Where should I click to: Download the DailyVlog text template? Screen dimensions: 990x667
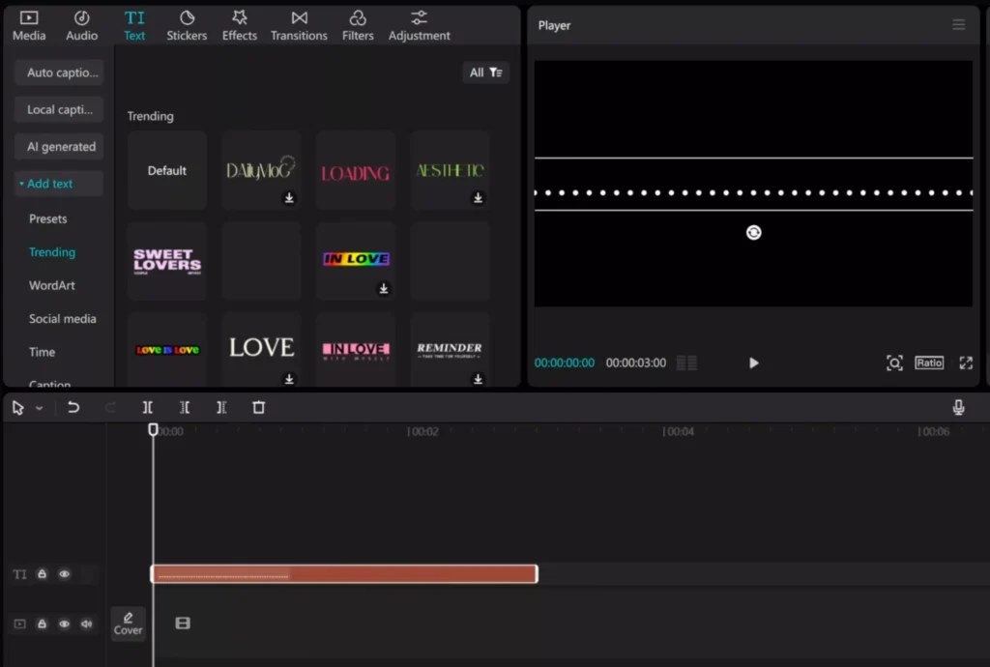coord(289,198)
